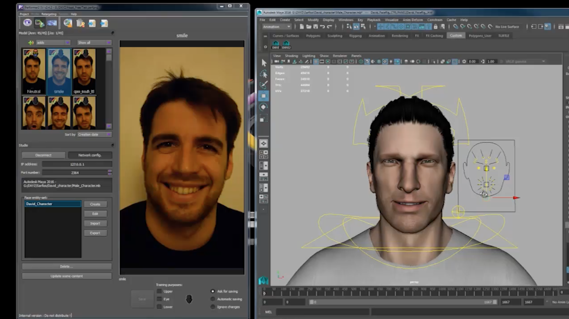Click the green plus add-pose icon
Image resolution: width=569 pixels, height=319 pixels.
31,43
